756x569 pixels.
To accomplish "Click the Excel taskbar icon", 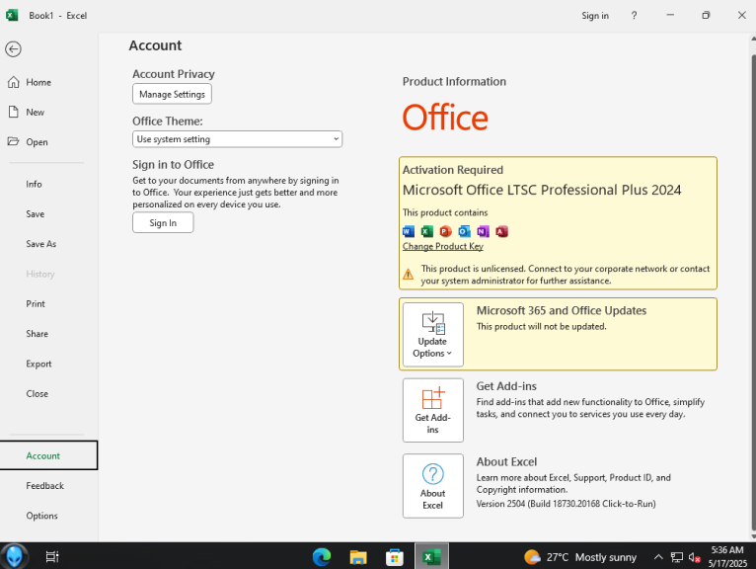I will (431, 557).
